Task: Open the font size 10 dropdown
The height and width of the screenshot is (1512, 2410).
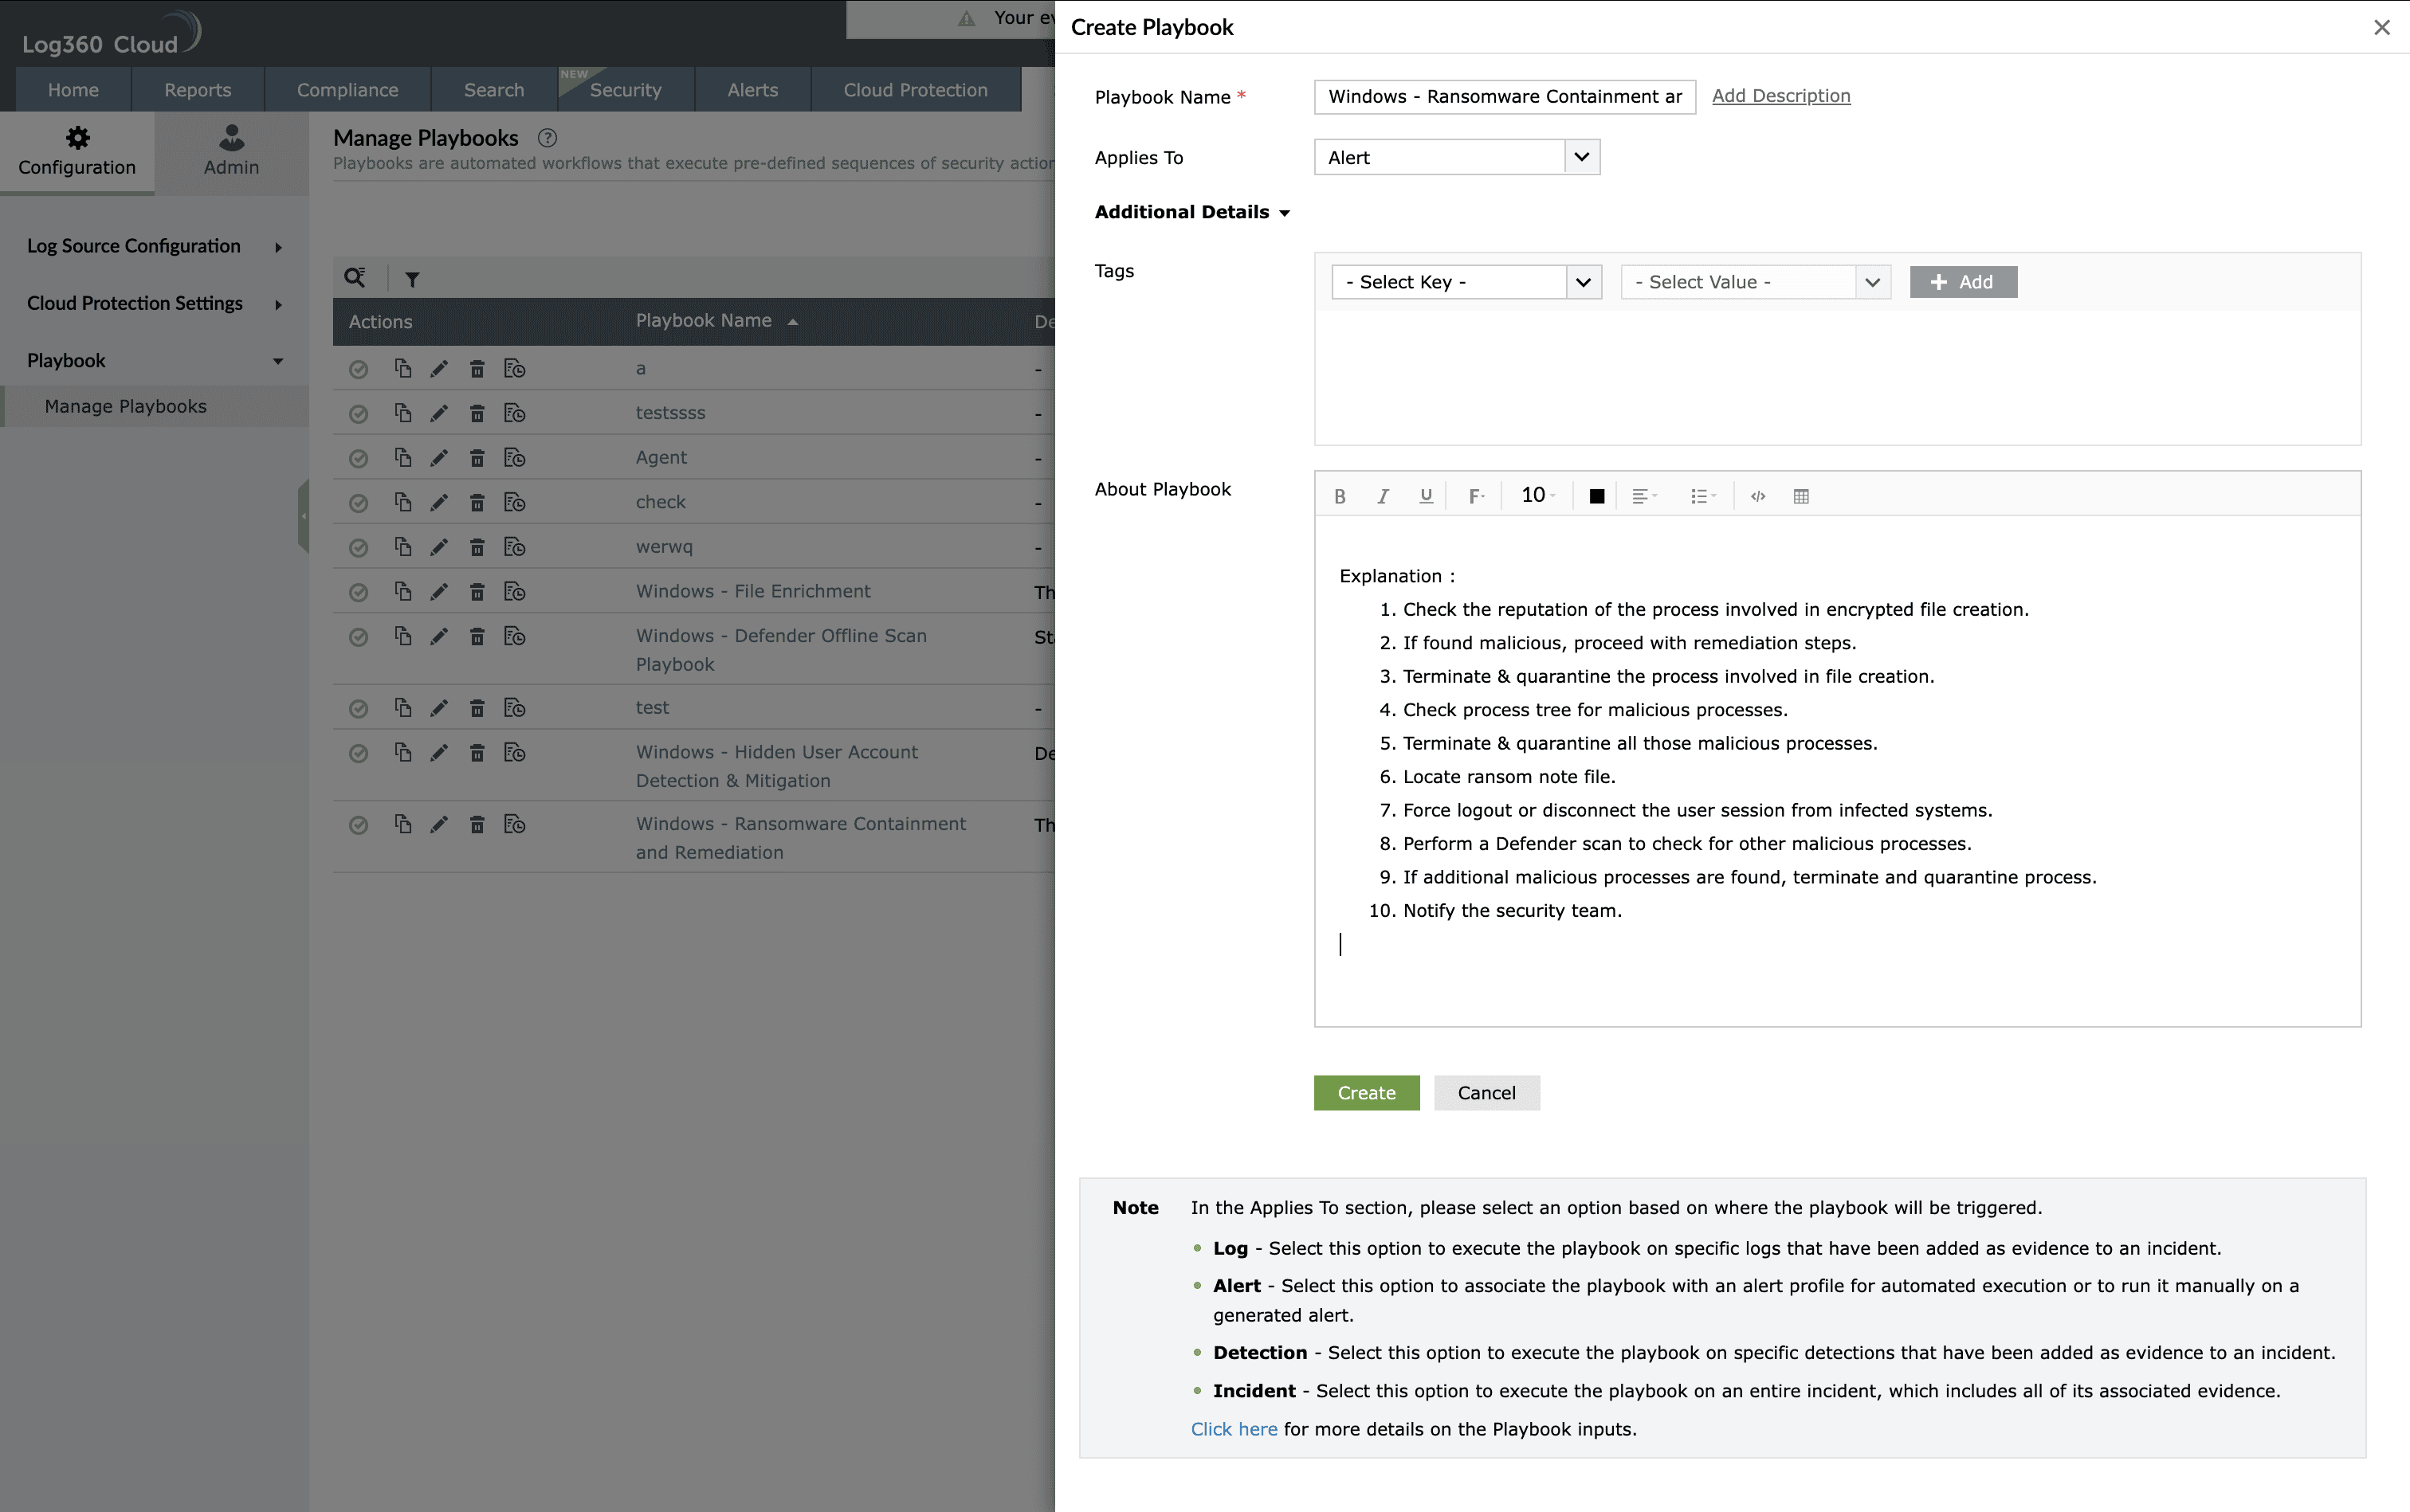Action: click(x=1537, y=495)
